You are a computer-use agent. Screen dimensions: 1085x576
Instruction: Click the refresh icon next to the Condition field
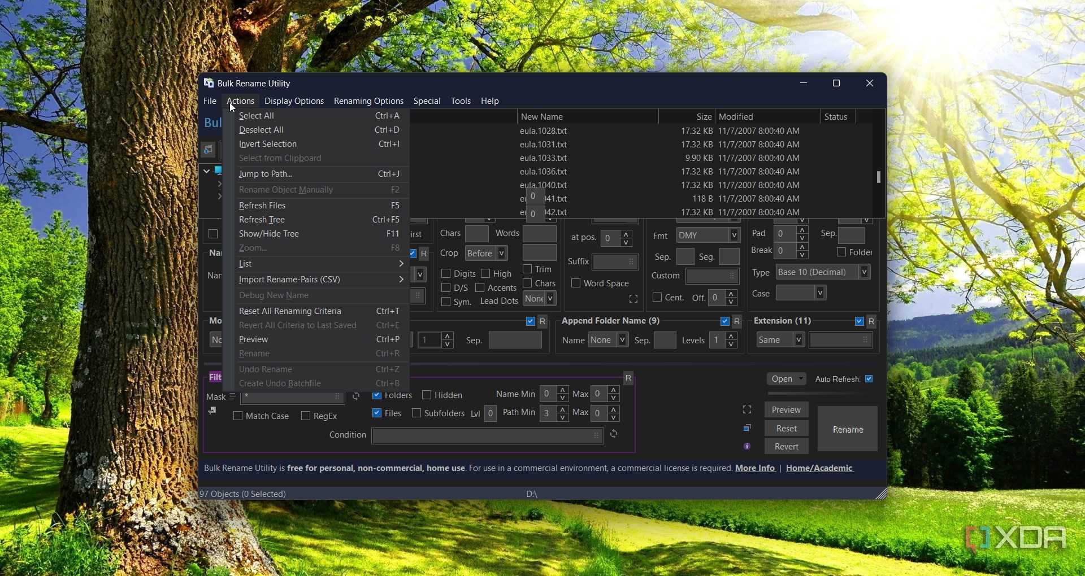614,434
